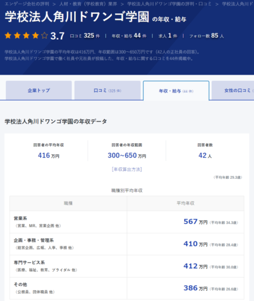
Task: Click the page title 学校法人角川ドワンゴ学園
Action: [x=77, y=17]
